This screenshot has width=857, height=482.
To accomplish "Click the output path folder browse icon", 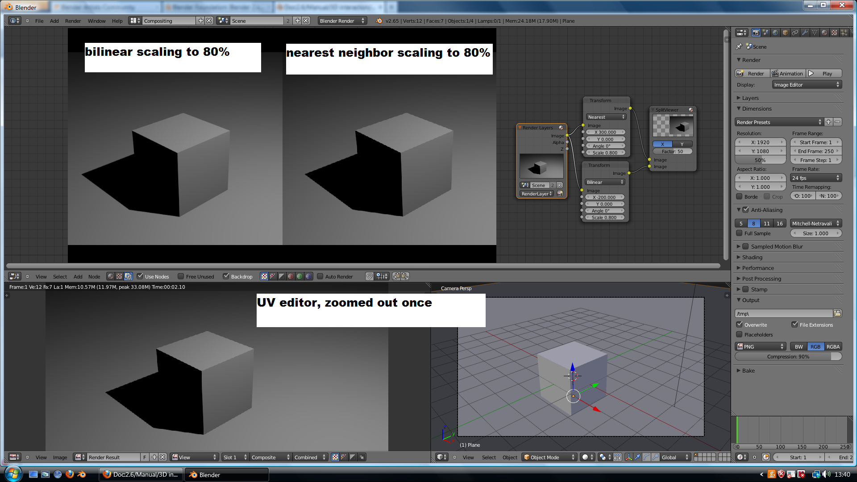I will point(837,313).
